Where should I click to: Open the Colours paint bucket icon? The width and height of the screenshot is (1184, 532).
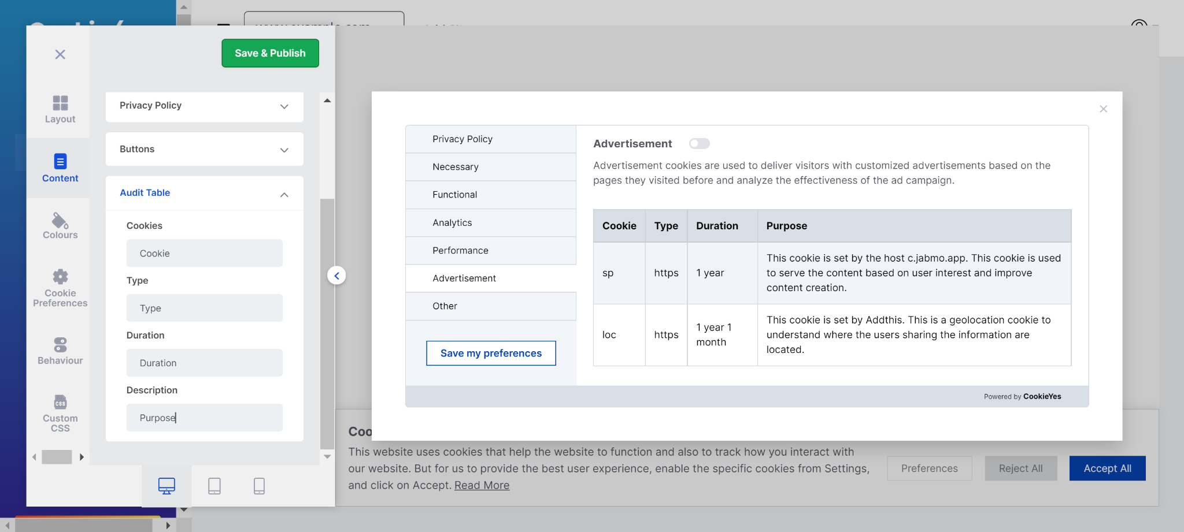tap(60, 220)
